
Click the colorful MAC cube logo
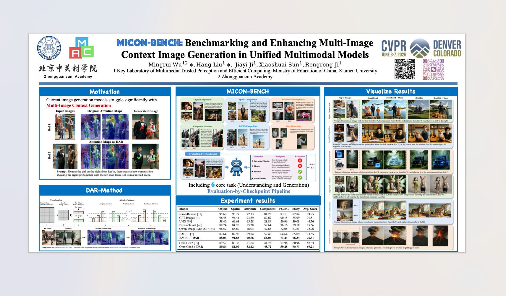pos(82,48)
